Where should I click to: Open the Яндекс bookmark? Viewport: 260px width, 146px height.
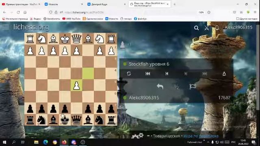(35, 19)
